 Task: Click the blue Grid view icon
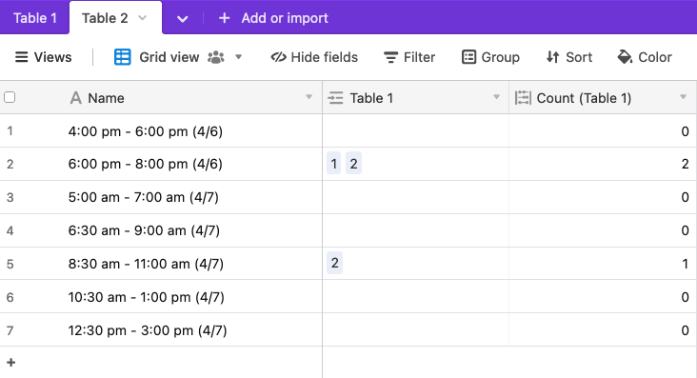tap(122, 57)
